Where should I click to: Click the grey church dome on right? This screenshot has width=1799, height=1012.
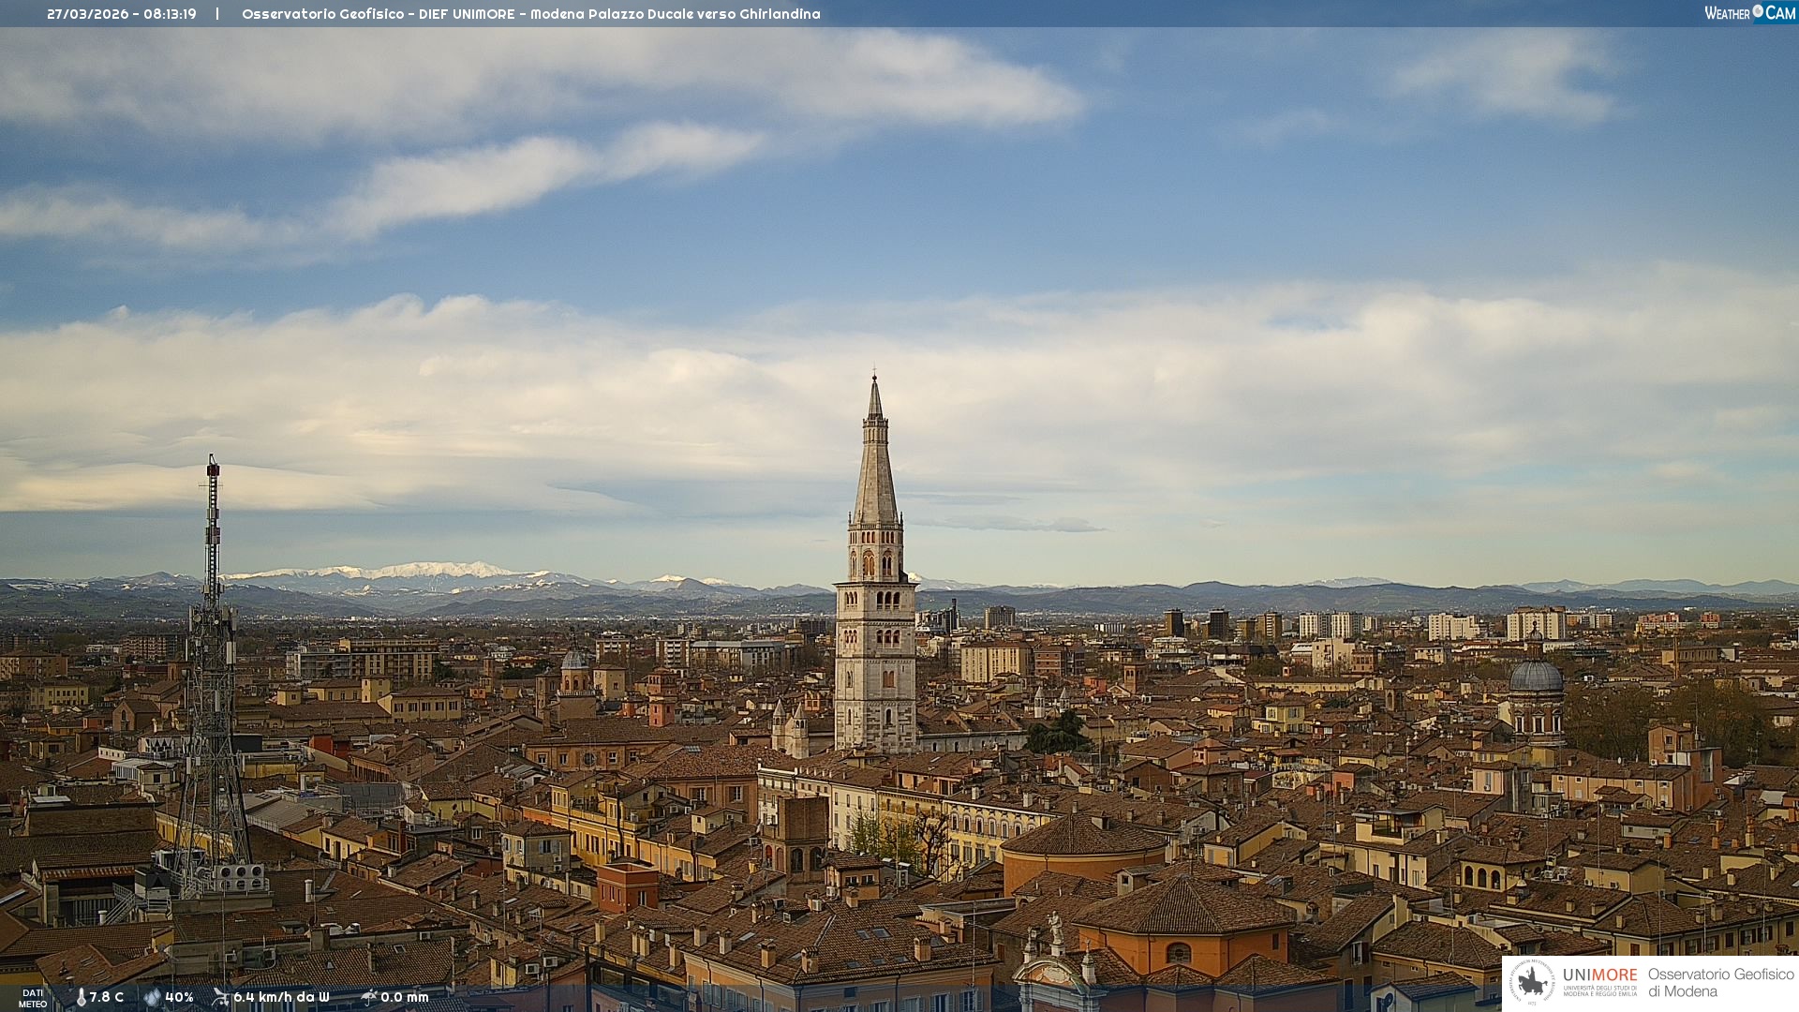click(1536, 677)
